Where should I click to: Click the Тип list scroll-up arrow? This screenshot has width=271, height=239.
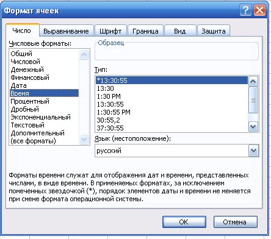click(253, 82)
